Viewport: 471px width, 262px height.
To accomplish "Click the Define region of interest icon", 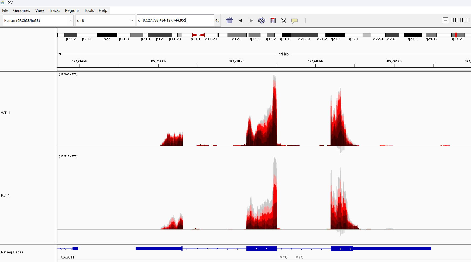I will [273, 20].
